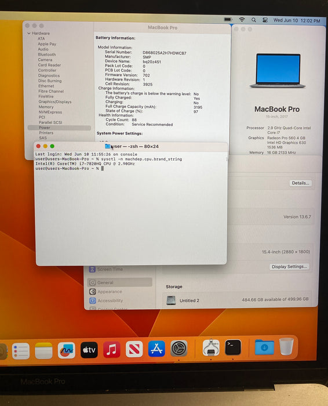Click the 15.4-inch (2880 × 1800) display text
This screenshot has width=328, height=406.
click(286, 252)
